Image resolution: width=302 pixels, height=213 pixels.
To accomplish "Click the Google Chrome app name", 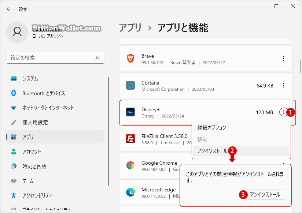I will click(159, 163).
